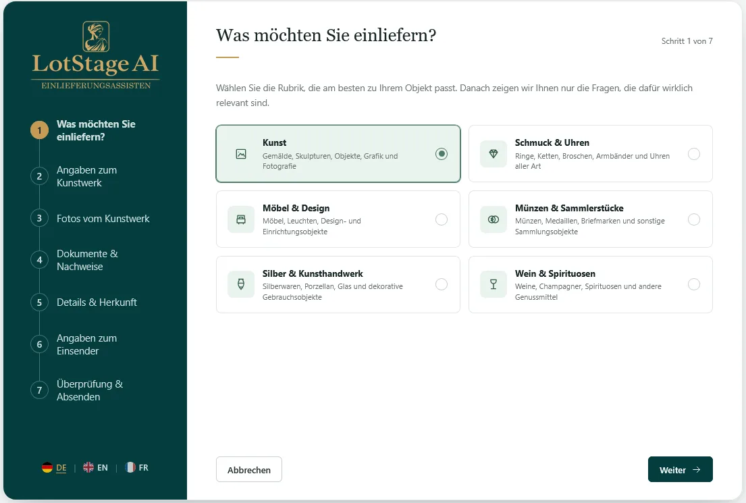746x503 pixels.
Task: Open the 'Angaben zum Kunstwerk' step
Action: pos(86,176)
